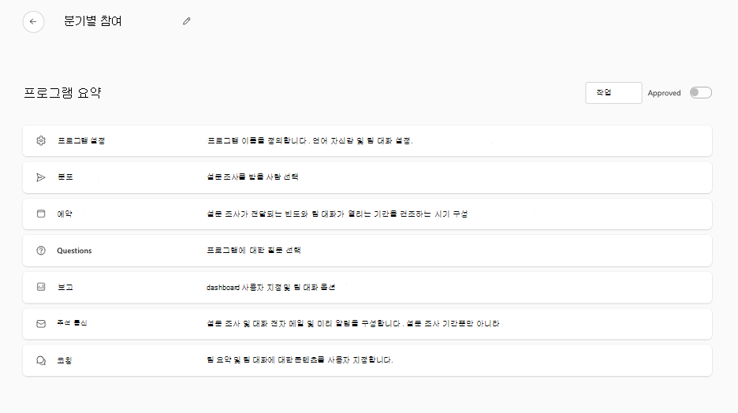Click the '설문조사를 받을 사람 선택' description
This screenshot has width=738, height=413.
pos(253,177)
